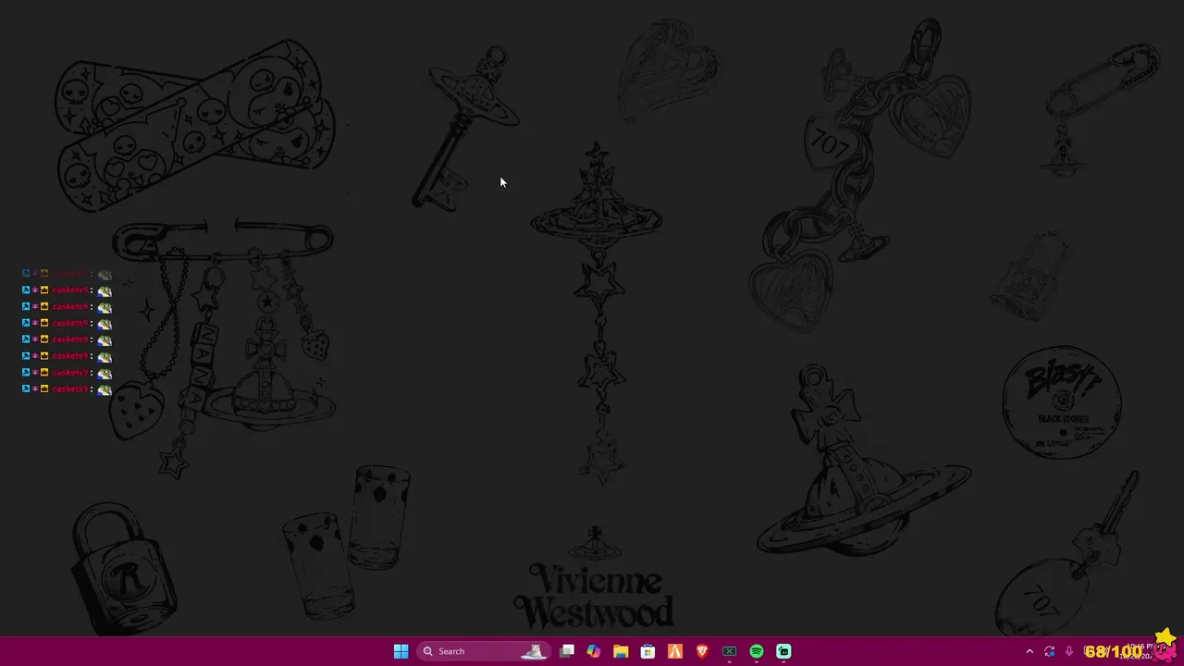Open Microsoft Store from the taskbar
This screenshot has width=1184, height=666.
[x=647, y=651]
